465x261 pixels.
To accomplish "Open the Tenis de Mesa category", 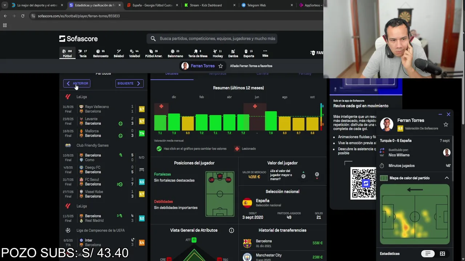I will [198, 53].
